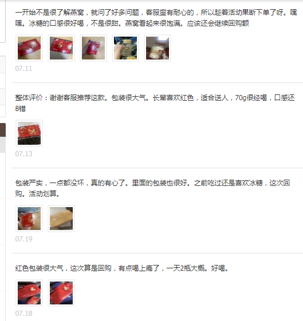Image resolution: width=303 pixels, height=321 pixels.
Task: Click the 07.11 review date
Action: tap(23, 68)
